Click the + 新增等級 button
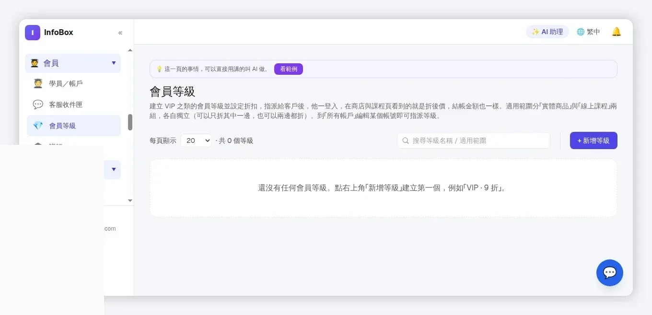Viewport: 652px width, 315px height. 594,140
